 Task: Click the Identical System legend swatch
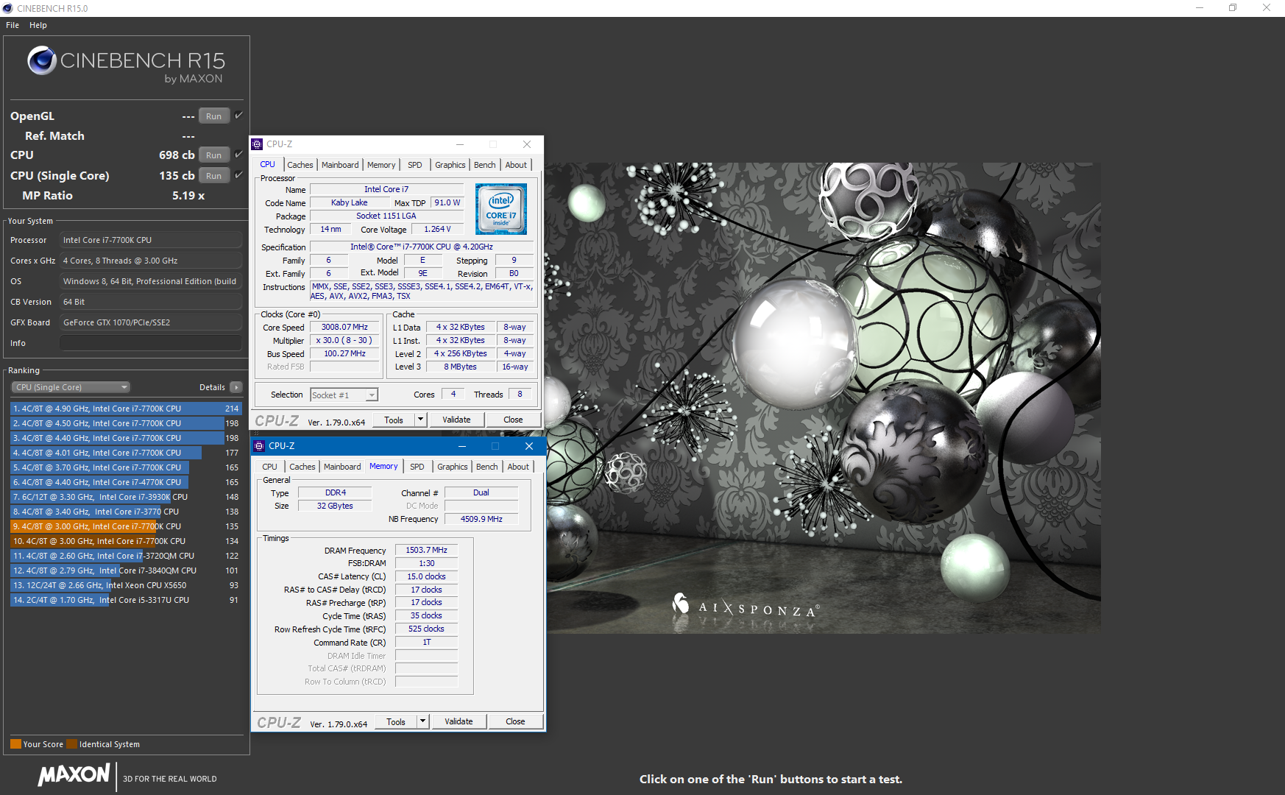pos(71,743)
